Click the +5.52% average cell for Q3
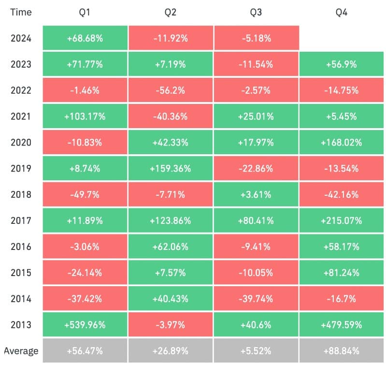 pyautogui.click(x=256, y=351)
